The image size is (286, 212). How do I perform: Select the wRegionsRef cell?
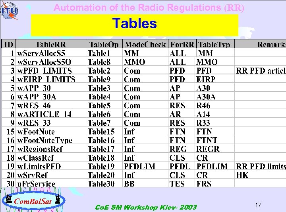click(51, 149)
